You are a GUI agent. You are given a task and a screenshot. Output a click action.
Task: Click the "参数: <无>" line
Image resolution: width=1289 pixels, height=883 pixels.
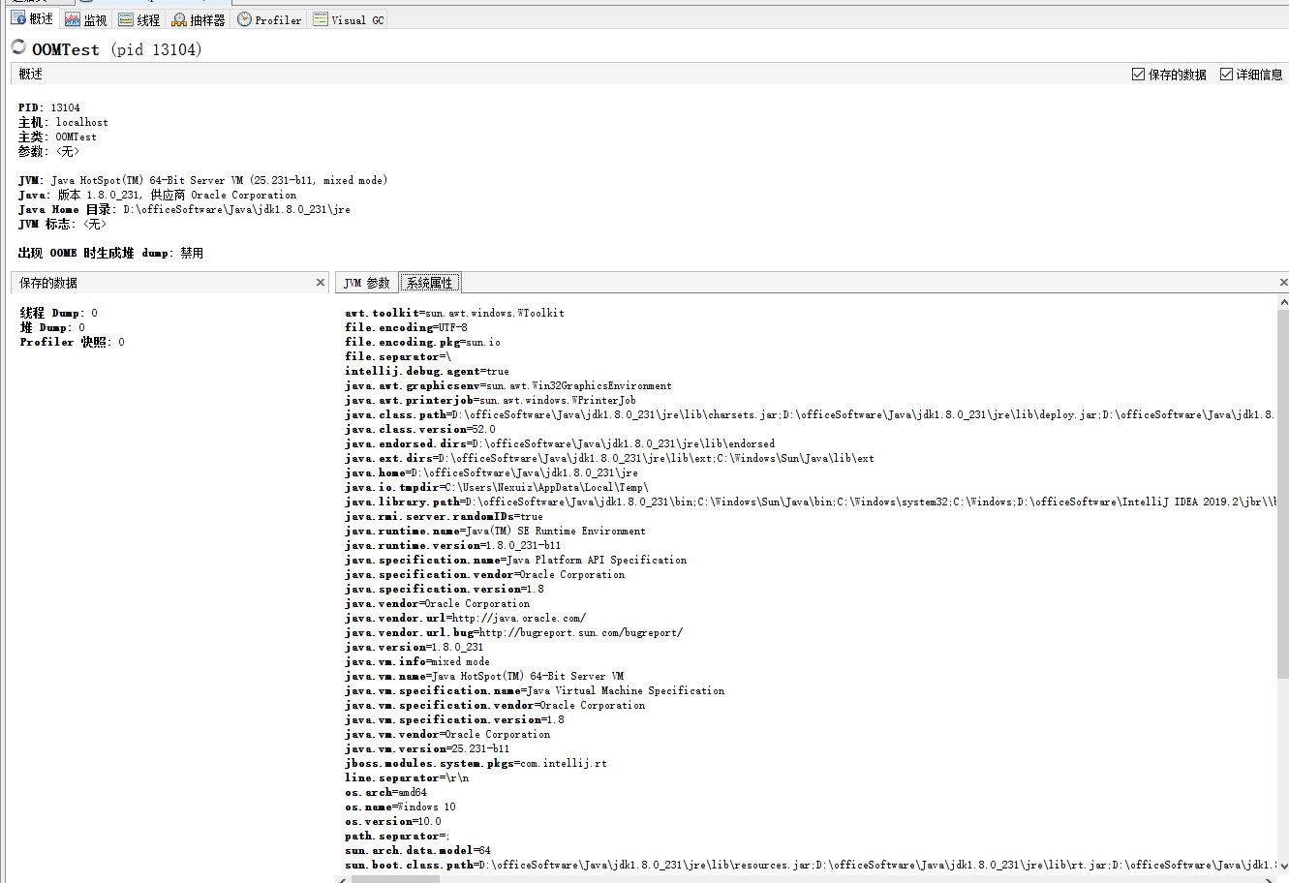click(x=48, y=151)
